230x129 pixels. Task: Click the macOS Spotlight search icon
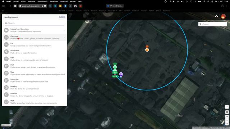208,1
